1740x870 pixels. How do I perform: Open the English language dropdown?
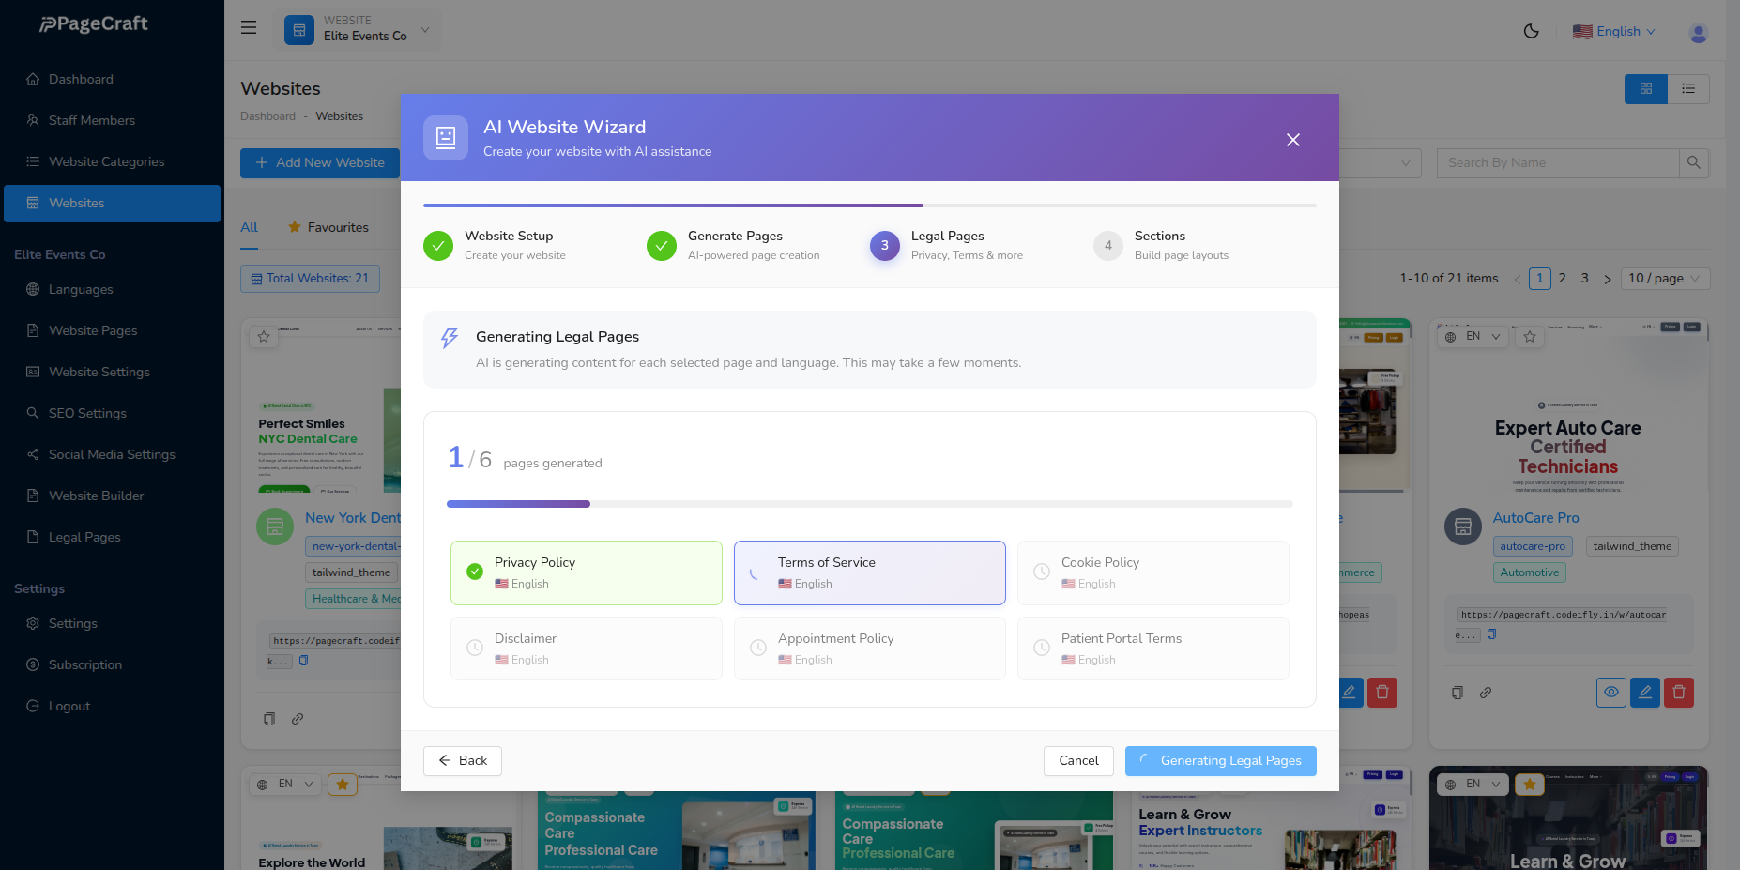click(x=1614, y=31)
